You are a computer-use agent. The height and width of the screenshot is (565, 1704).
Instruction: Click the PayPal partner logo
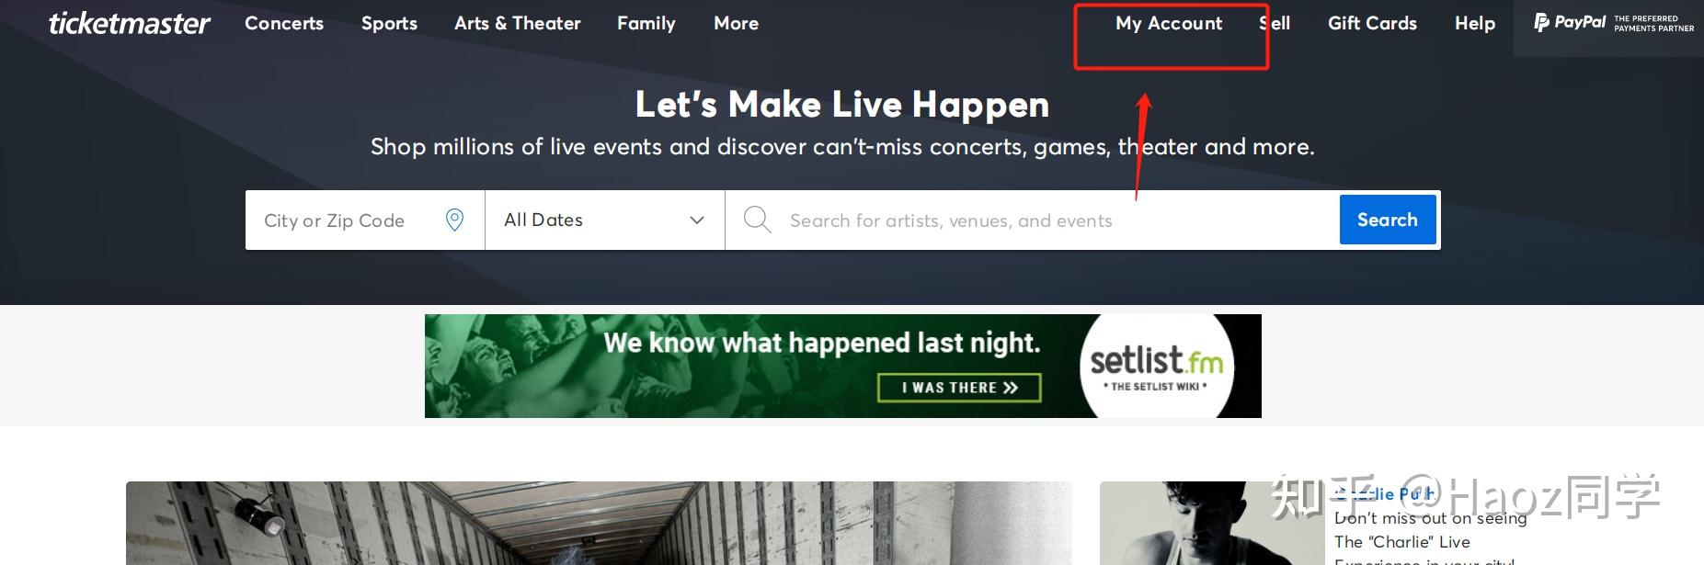point(1614,23)
